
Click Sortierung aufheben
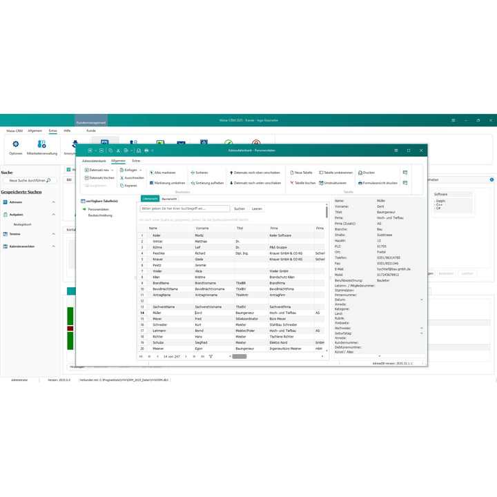207,183
